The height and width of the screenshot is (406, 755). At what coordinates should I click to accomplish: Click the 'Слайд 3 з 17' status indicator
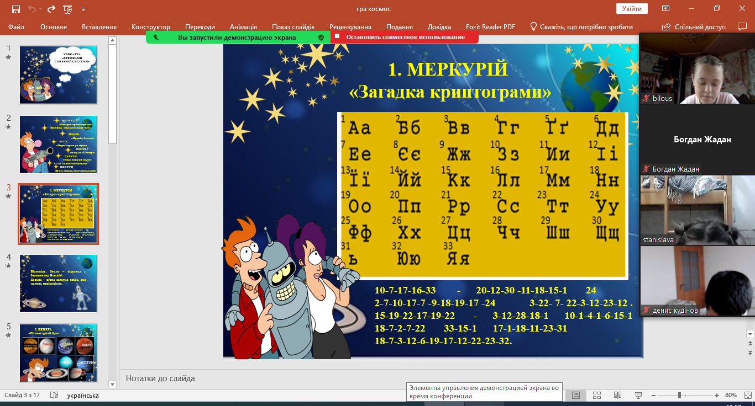[x=22, y=396]
